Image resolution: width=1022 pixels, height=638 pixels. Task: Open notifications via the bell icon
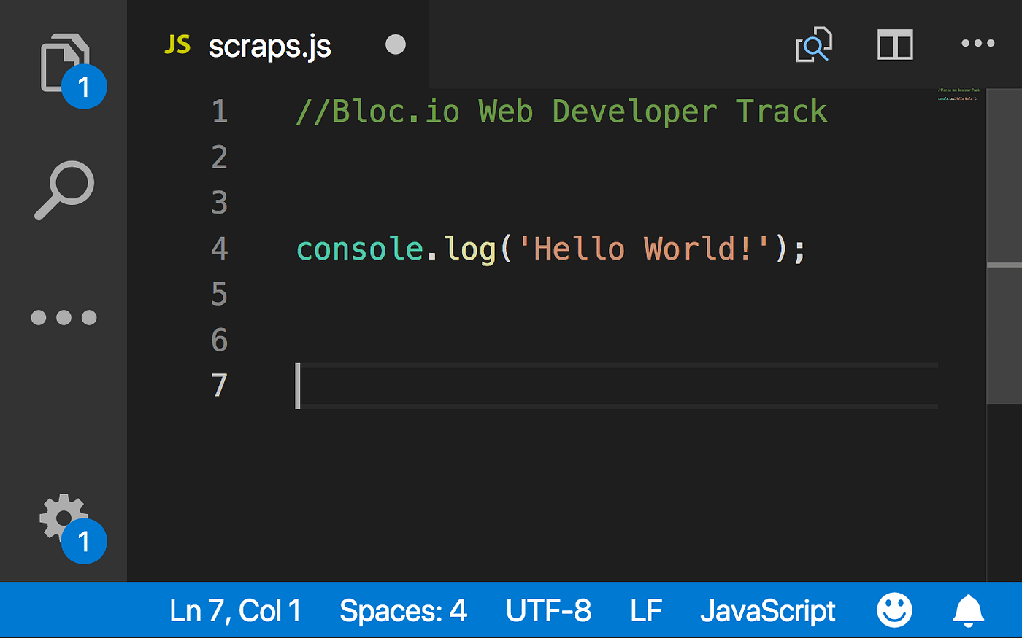click(x=969, y=610)
